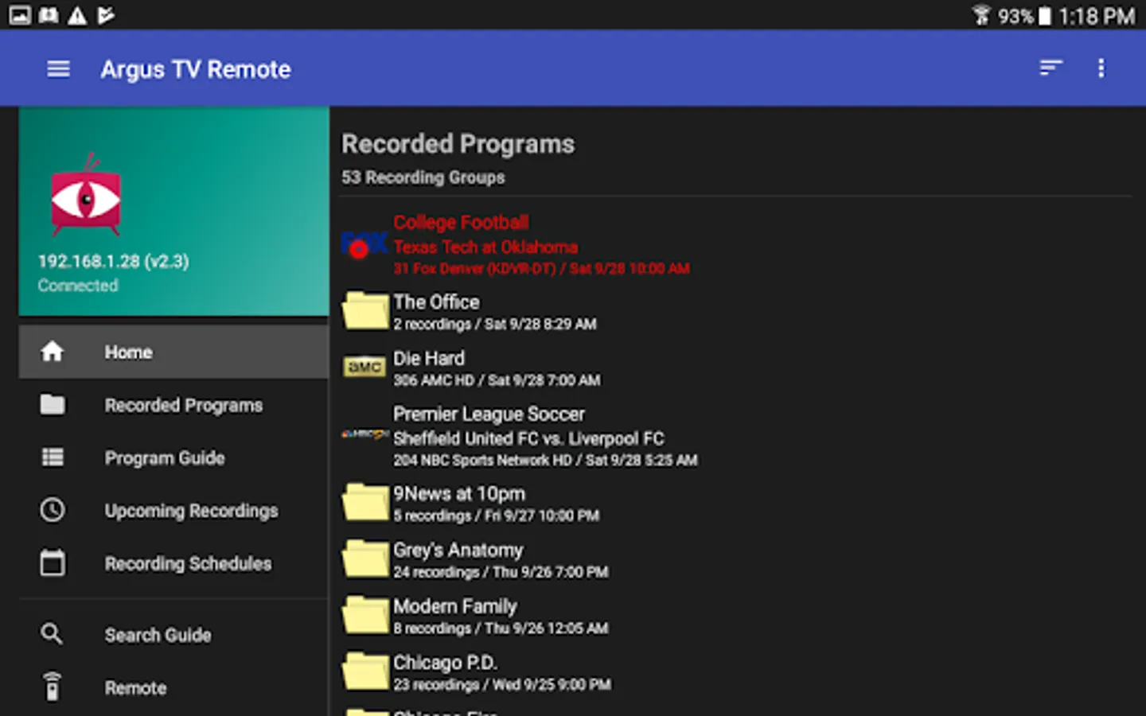The image size is (1146, 716).
Task: Click the Search Guide magnifier icon
Action: point(52,634)
